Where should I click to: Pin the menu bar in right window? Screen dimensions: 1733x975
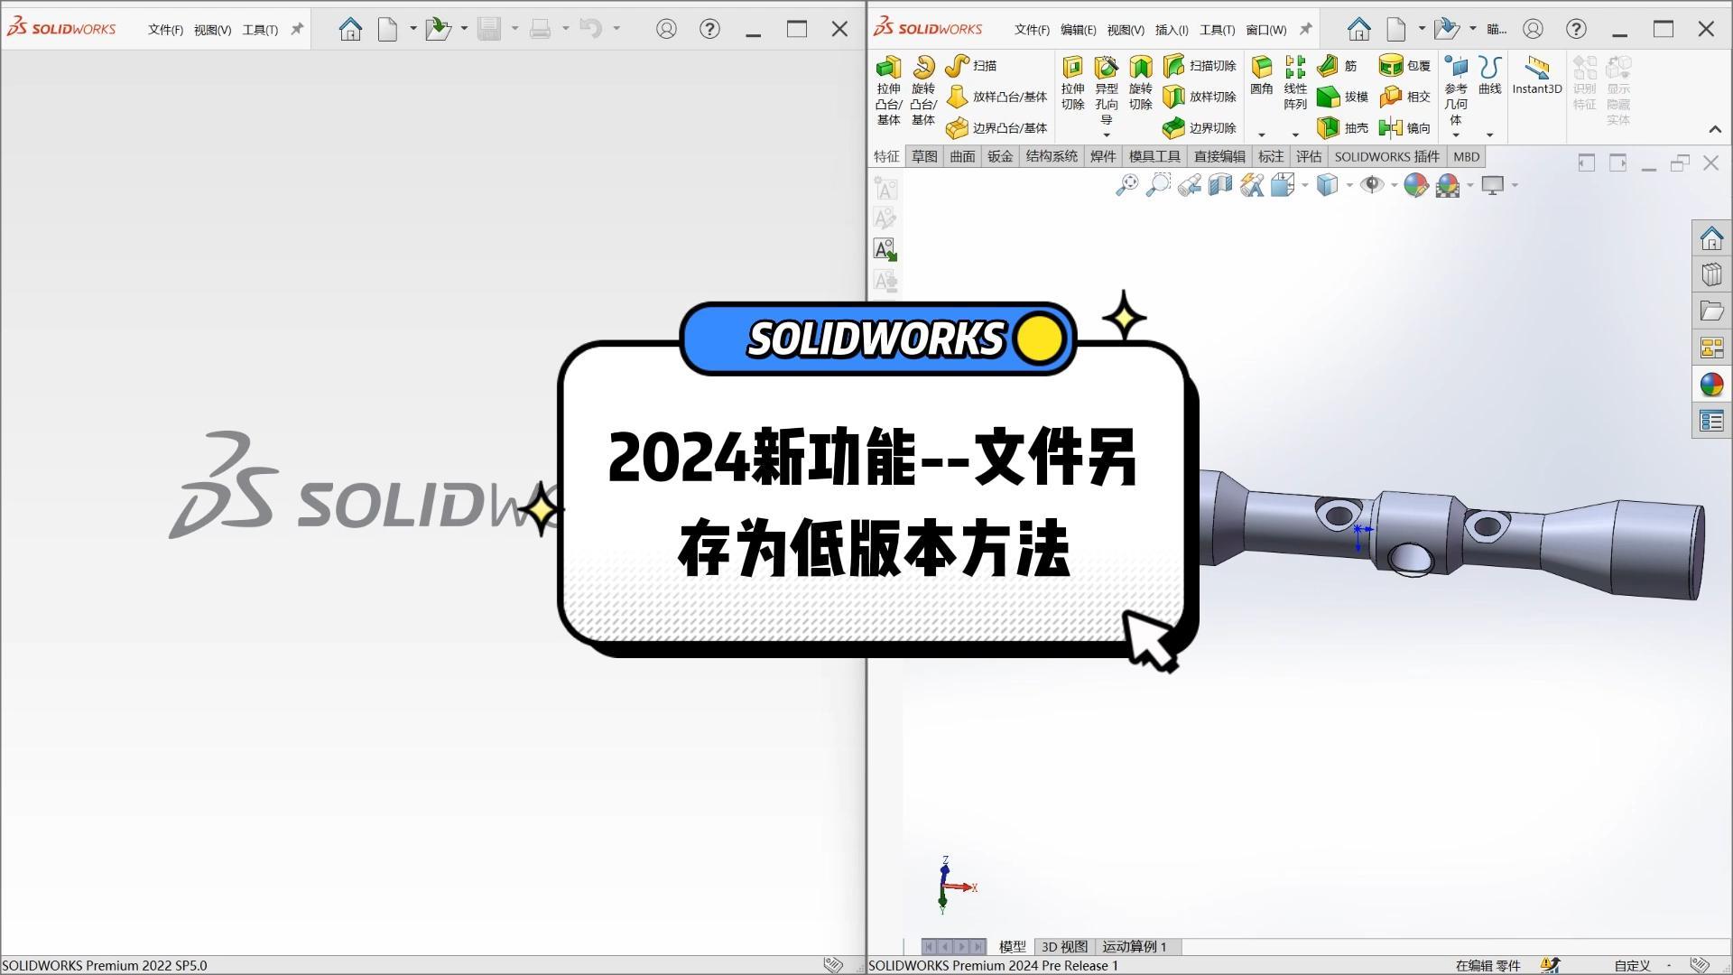click(1305, 30)
